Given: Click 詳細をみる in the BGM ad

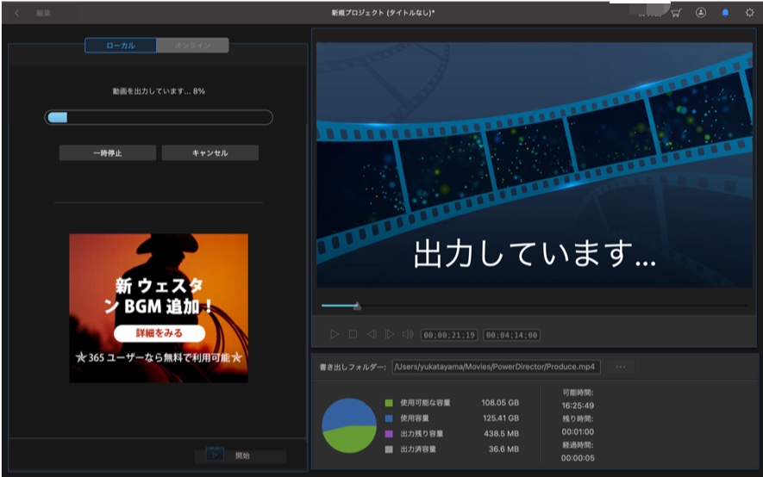Looking at the screenshot, I should point(159,333).
